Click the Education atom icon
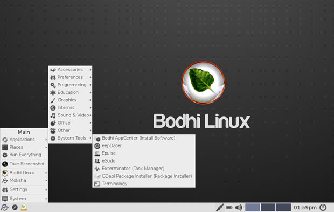 pos(53,92)
